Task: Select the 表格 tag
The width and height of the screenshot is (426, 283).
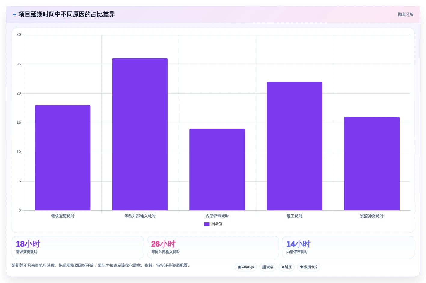Action: click(x=268, y=267)
